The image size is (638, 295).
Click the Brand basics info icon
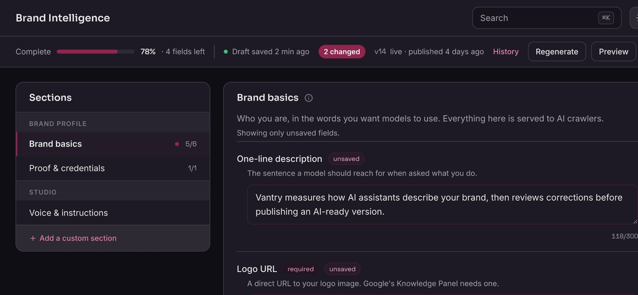coord(309,98)
